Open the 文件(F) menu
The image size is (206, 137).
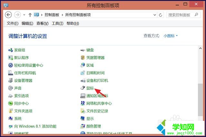[x=13, y=24]
